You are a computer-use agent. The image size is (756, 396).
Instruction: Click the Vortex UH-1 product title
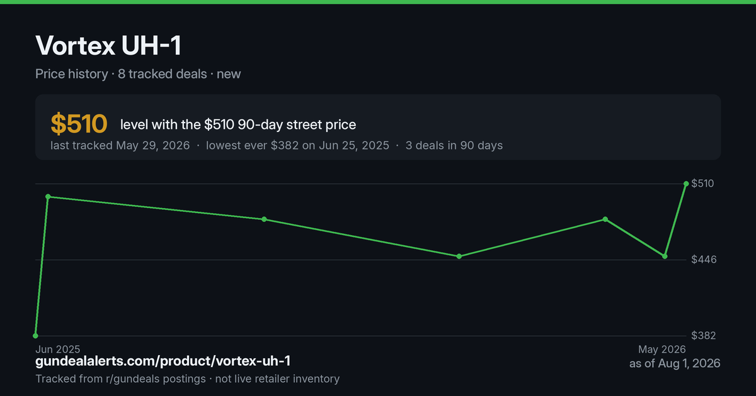(x=108, y=46)
